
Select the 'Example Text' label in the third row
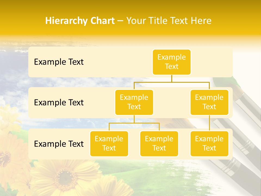point(59,144)
